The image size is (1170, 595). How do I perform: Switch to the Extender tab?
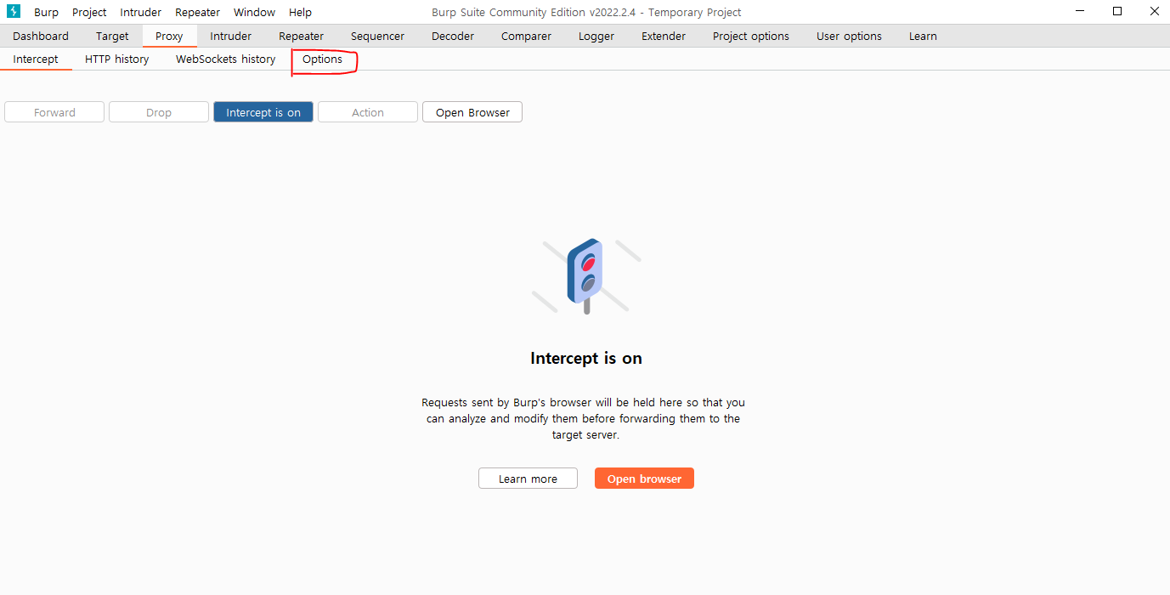coord(664,36)
